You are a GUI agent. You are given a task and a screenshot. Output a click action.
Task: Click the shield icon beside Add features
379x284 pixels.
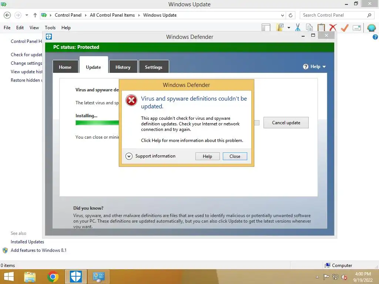[x=5, y=250]
